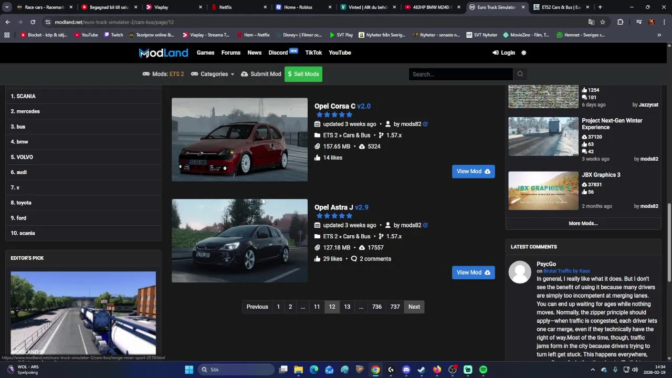
Task: Show all bookmarks via double chevron
Action: (659, 35)
